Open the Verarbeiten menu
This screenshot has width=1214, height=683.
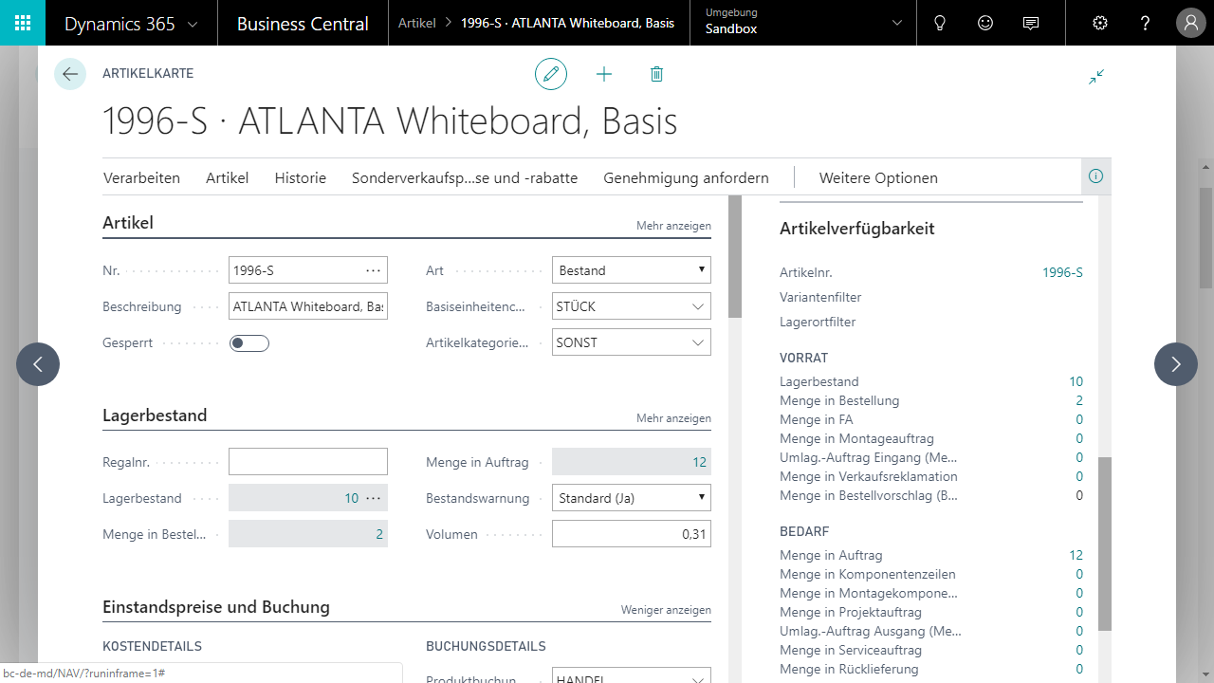[142, 177]
